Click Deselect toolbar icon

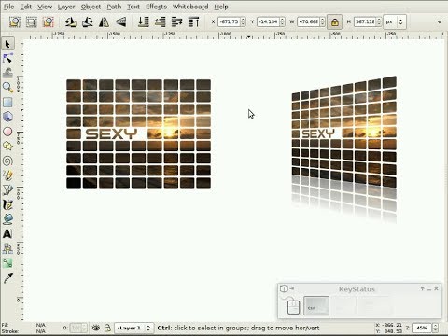[x=49, y=21]
